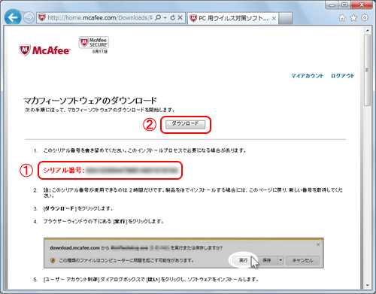Refresh the page with reload icon
The image size is (376, 294).
pyautogui.click(x=173, y=18)
